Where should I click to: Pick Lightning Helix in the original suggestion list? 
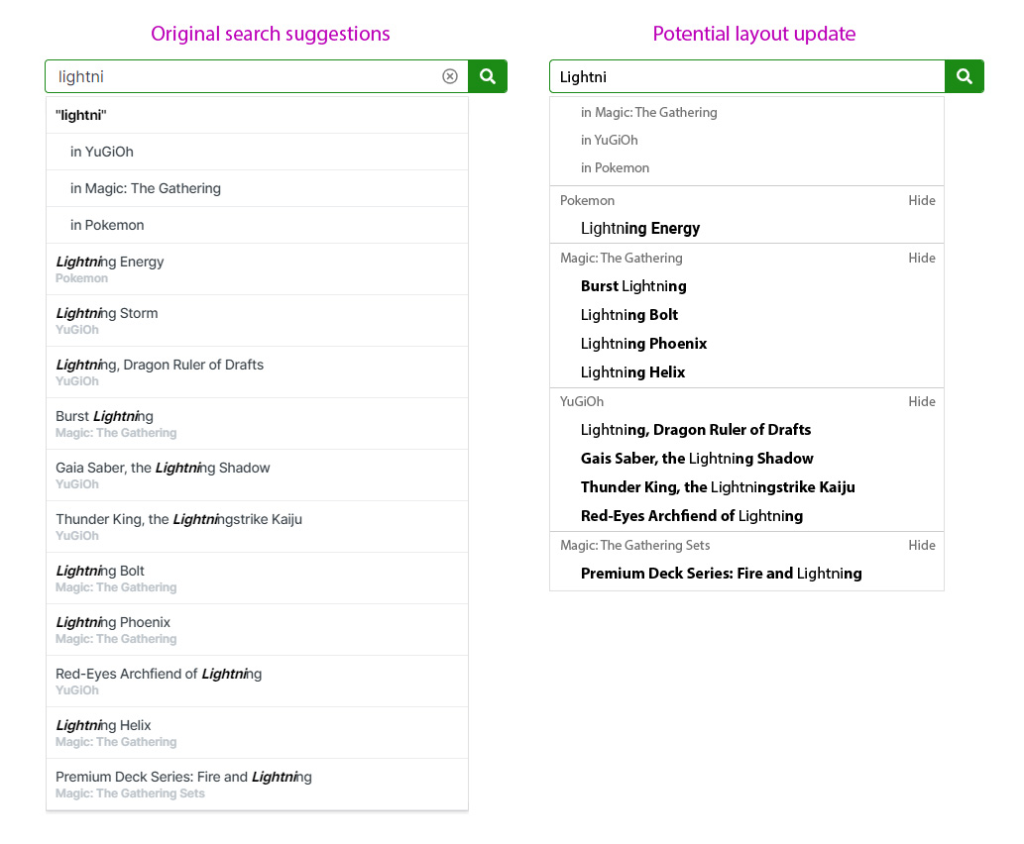257,733
